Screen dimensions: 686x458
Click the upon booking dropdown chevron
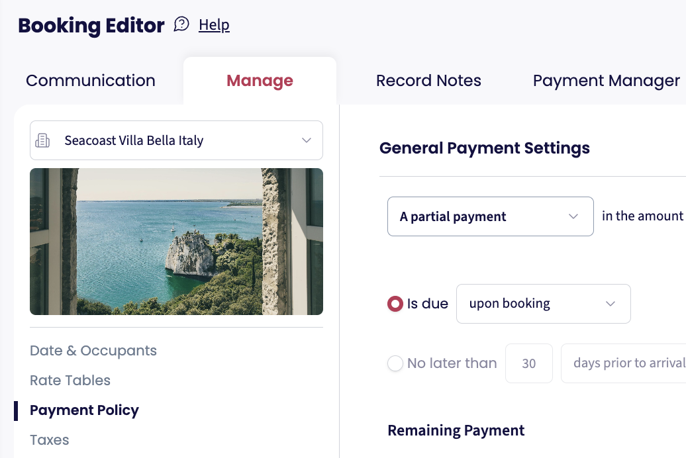click(611, 304)
